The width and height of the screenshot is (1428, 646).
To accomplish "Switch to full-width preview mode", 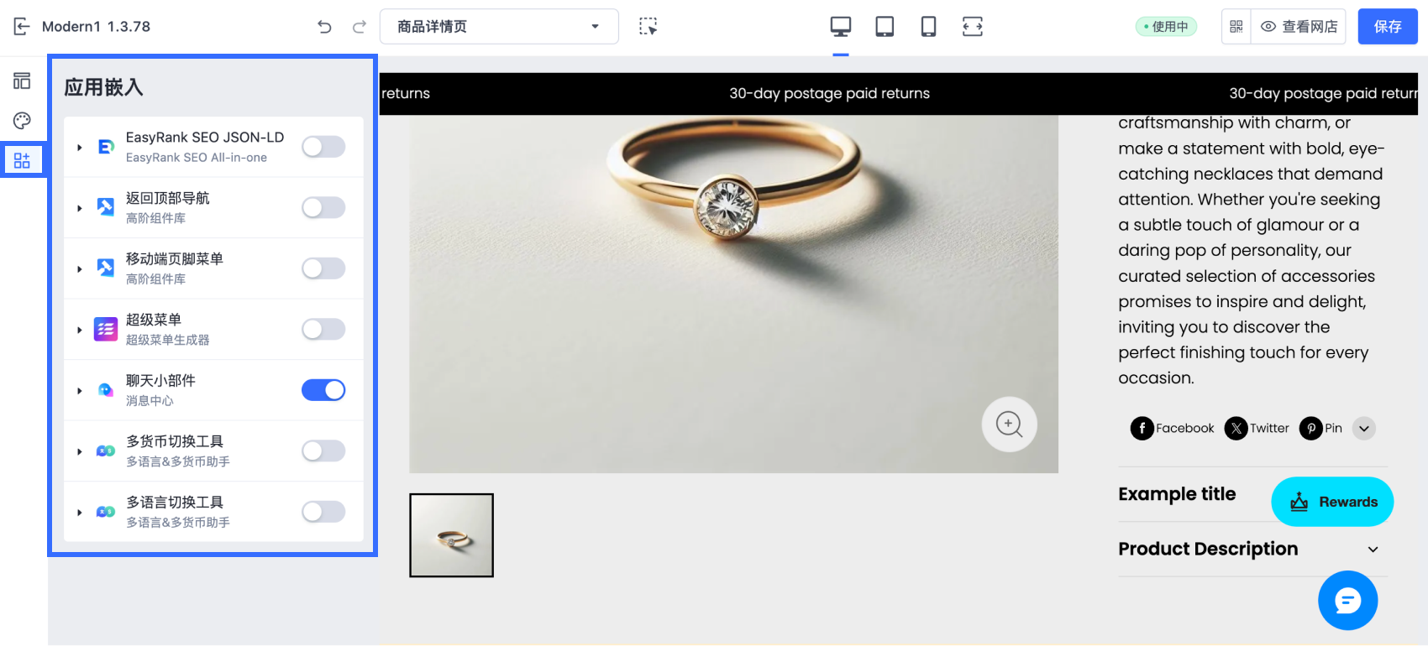I will point(973,27).
